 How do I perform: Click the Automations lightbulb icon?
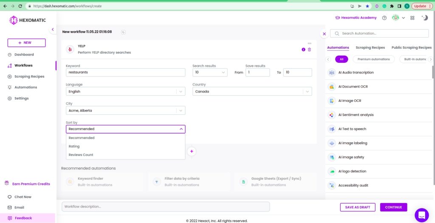[10, 88]
